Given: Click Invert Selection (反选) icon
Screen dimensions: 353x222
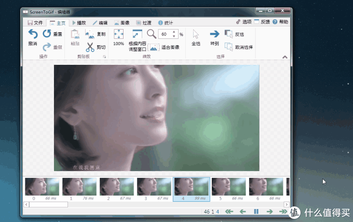Looking at the screenshot, I should click(229, 34).
